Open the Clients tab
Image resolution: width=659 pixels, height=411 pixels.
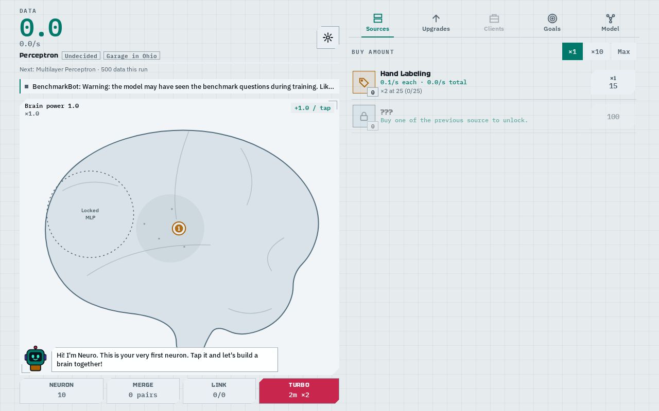pos(494,23)
